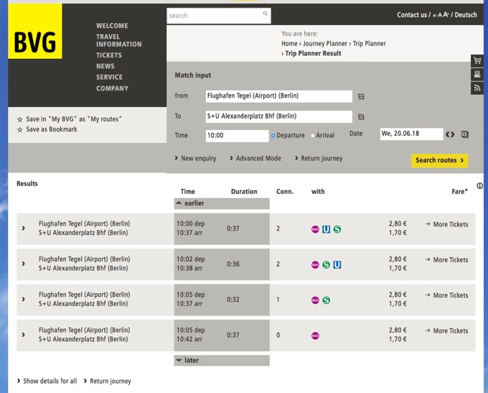Click the S-Bahn icon in the 10:02 dep row
The image size is (488, 393).
(x=326, y=265)
